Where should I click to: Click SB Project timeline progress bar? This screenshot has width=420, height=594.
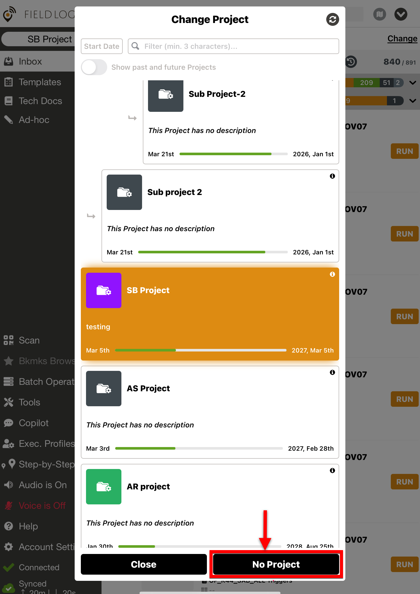pyautogui.click(x=200, y=350)
